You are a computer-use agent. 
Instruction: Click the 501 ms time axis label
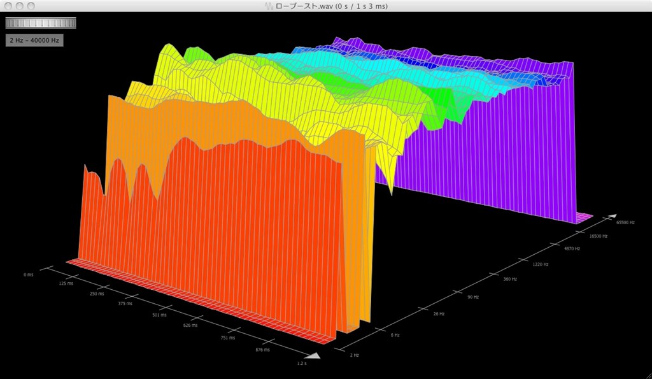[x=159, y=315]
